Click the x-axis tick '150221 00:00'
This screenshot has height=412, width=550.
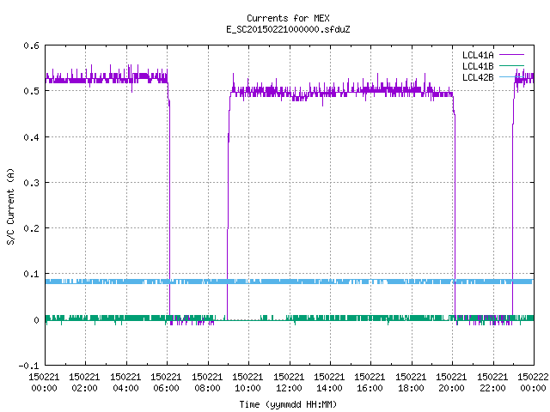tap(44, 383)
